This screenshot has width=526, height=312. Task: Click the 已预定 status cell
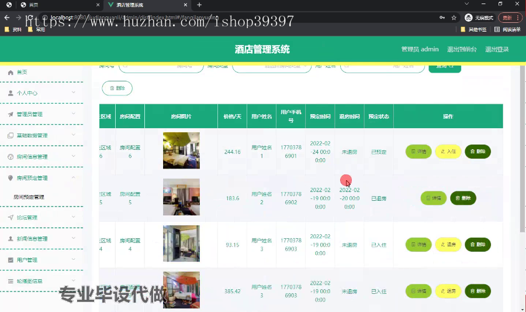379,152
